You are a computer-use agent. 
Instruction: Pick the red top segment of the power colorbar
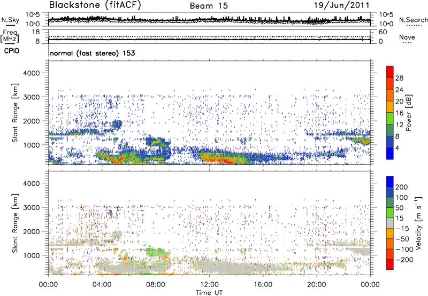(x=390, y=72)
